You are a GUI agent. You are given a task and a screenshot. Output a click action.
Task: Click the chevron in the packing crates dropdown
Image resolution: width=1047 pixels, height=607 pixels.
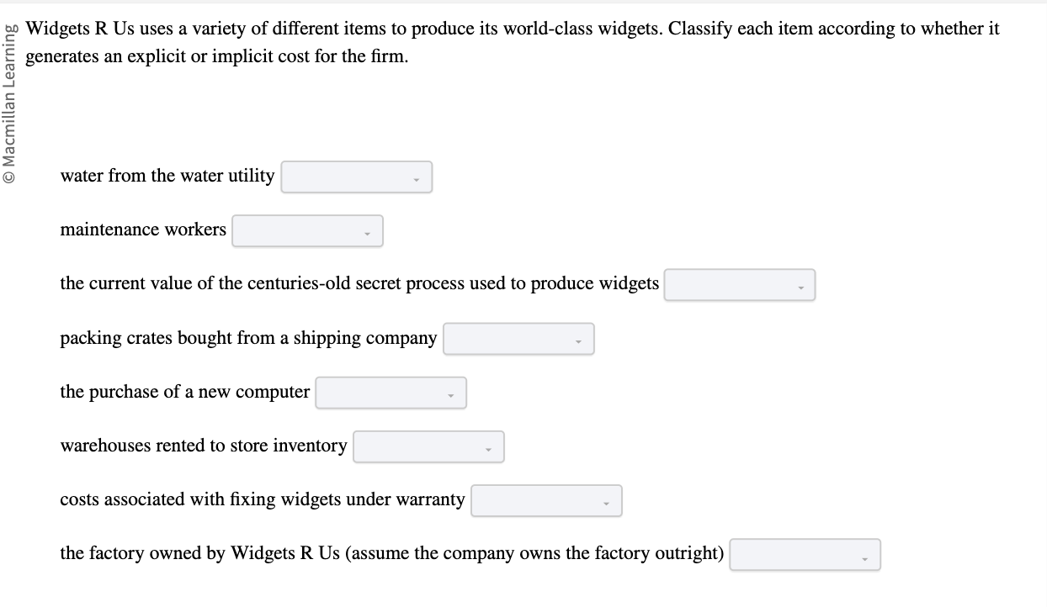tap(578, 341)
